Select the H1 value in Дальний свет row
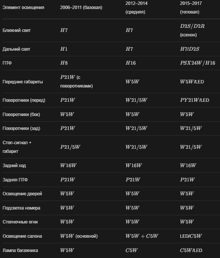Image resolution: width=220 pixels, height=258 pixels. [x=64, y=49]
